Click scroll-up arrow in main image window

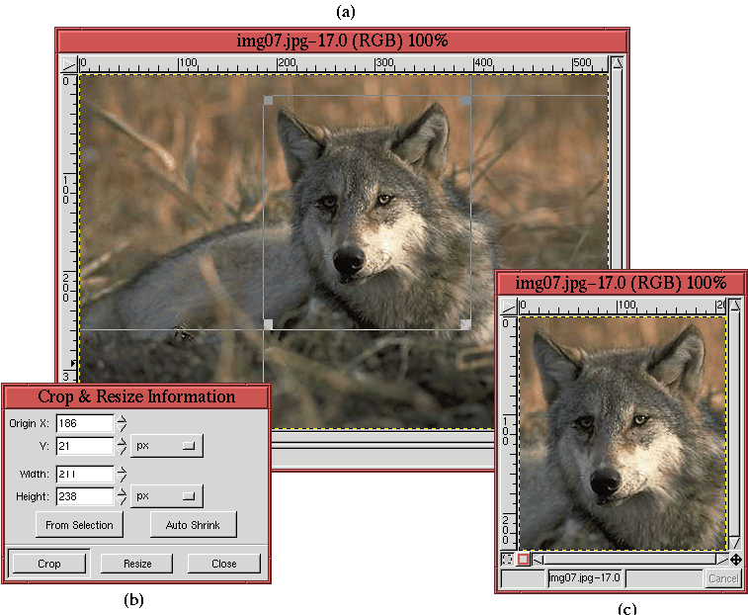618,64
